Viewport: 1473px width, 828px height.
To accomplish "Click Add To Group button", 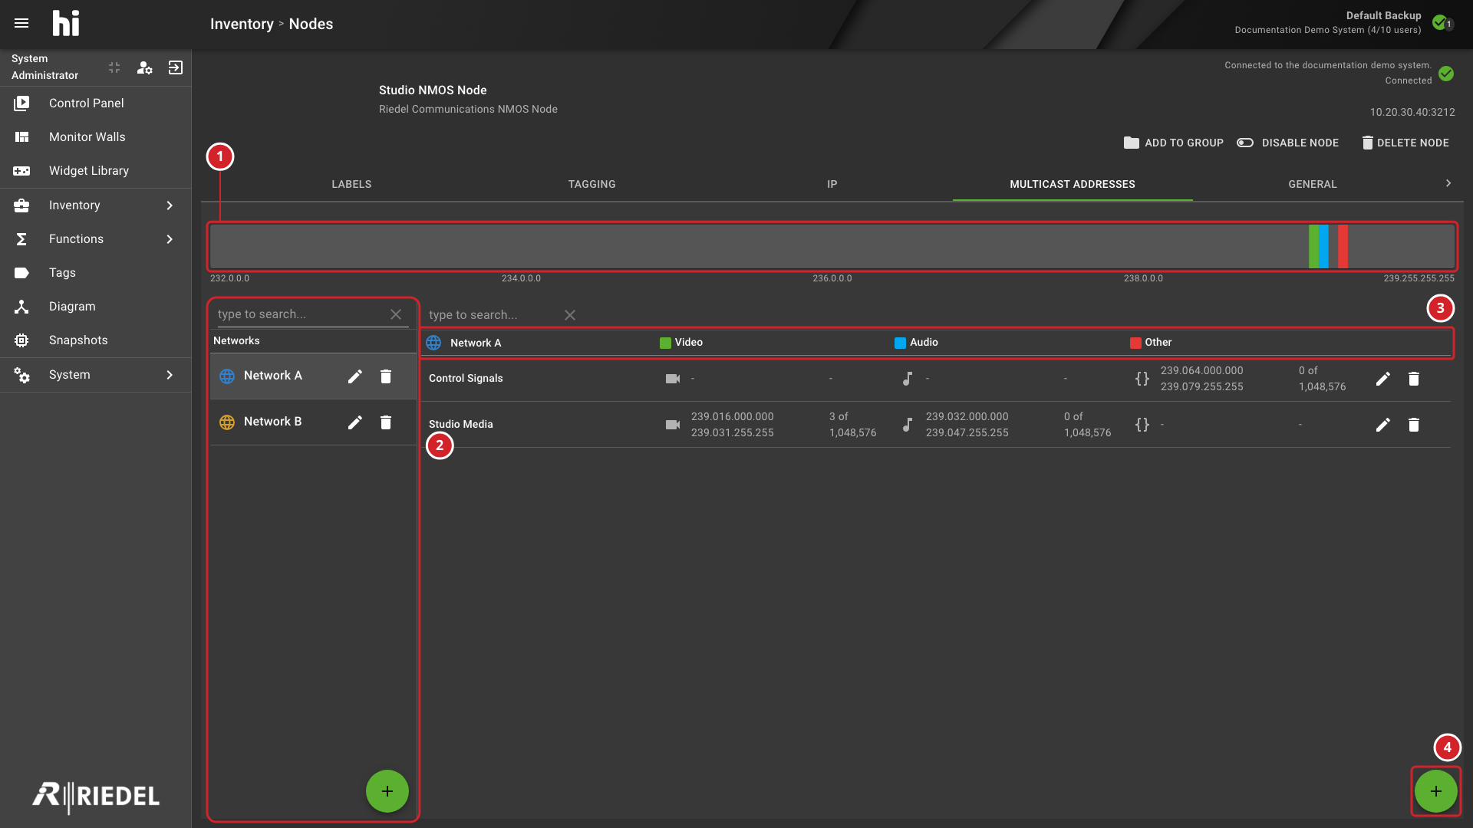I will pyautogui.click(x=1173, y=143).
